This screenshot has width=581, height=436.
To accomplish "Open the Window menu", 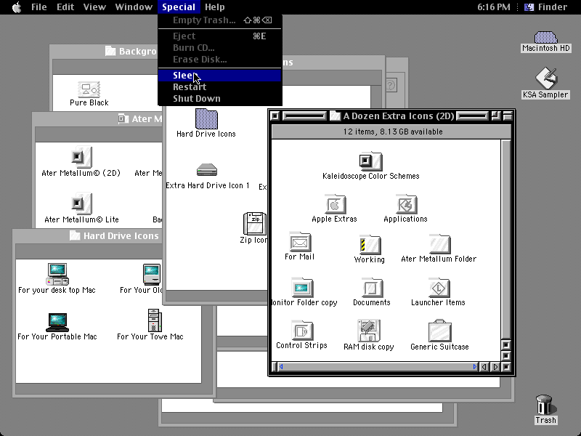I will click(134, 7).
